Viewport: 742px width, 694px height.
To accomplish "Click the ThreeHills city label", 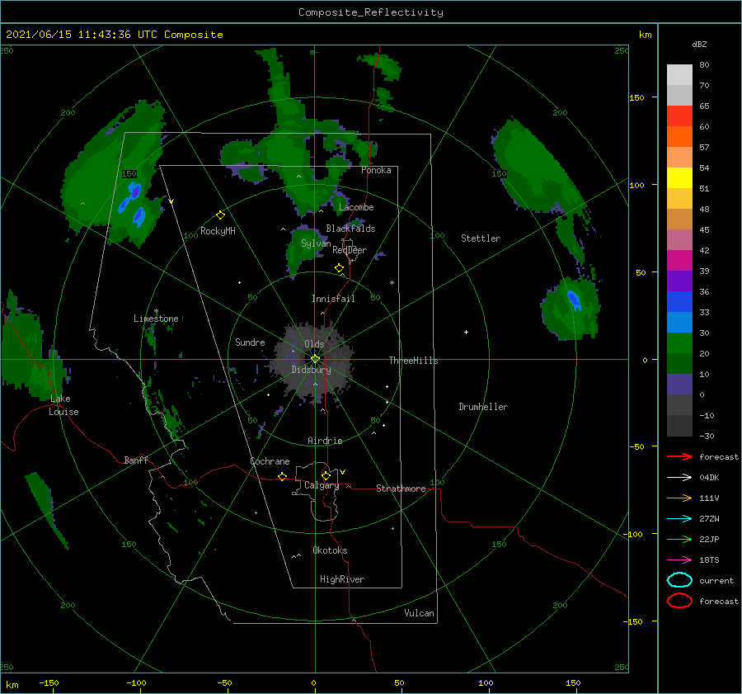I will coord(414,361).
